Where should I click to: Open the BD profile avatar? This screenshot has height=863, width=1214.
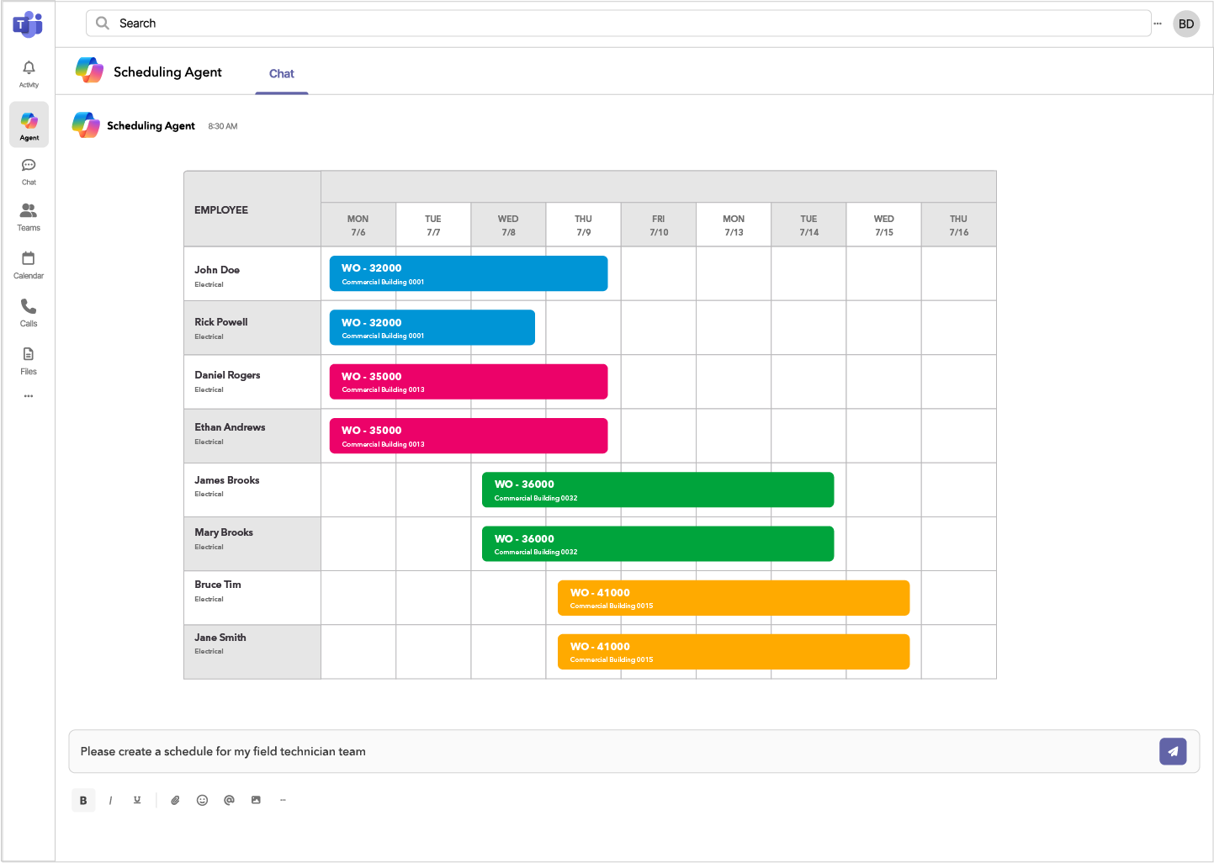pos(1186,24)
